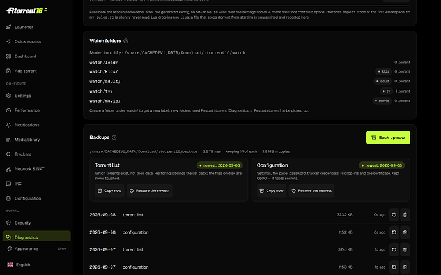Click the backups folder path text
Image resolution: width=441 pixels, height=275 pixels.
coord(143,152)
